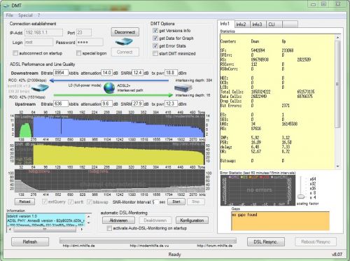350x261 pixels.
Task: Click the globe icon beside ADSL2+
Action: pyautogui.click(x=109, y=88)
